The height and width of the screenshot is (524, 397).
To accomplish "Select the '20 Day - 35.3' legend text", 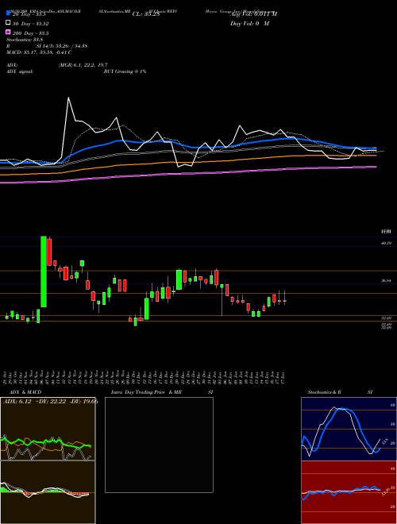I will click(30, 14).
